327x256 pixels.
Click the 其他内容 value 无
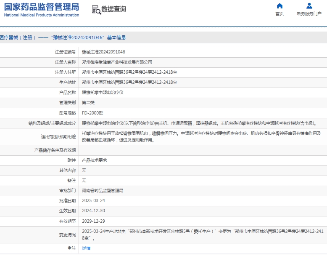(84, 171)
